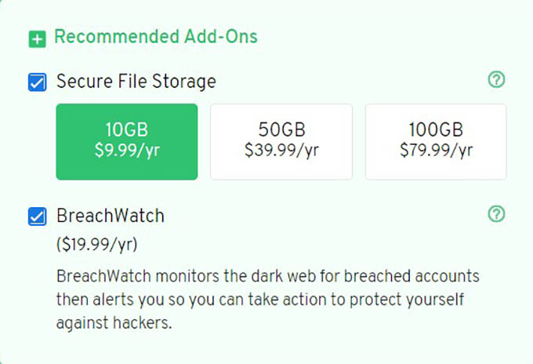Pick the 100GB storage option
Screen dimensions: 533x364
436,141
